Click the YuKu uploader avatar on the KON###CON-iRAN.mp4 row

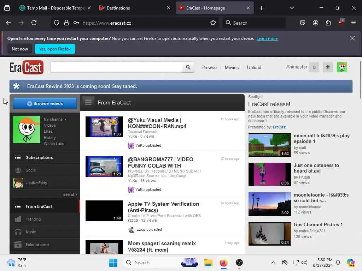[131, 146]
